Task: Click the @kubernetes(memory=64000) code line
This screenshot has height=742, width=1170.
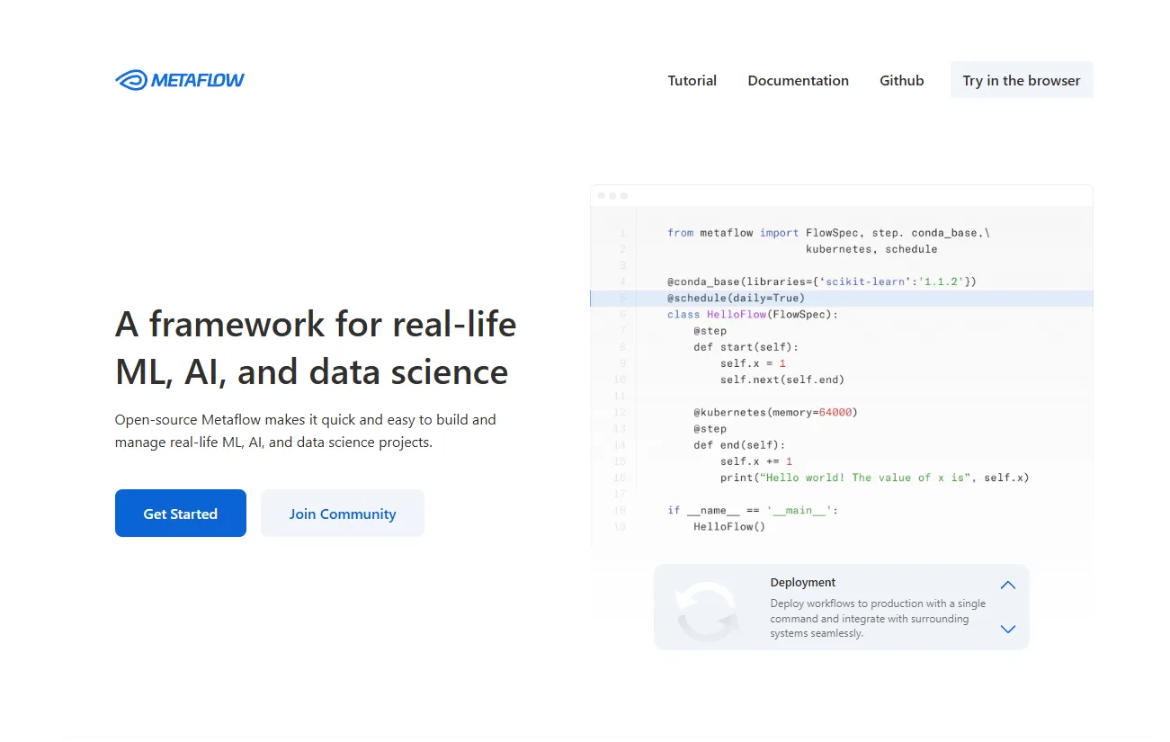Action: [776, 412]
